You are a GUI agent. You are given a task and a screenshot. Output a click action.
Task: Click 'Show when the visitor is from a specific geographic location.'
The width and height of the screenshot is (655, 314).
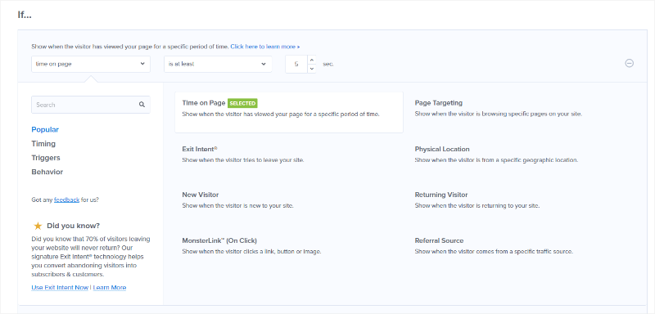click(496, 160)
